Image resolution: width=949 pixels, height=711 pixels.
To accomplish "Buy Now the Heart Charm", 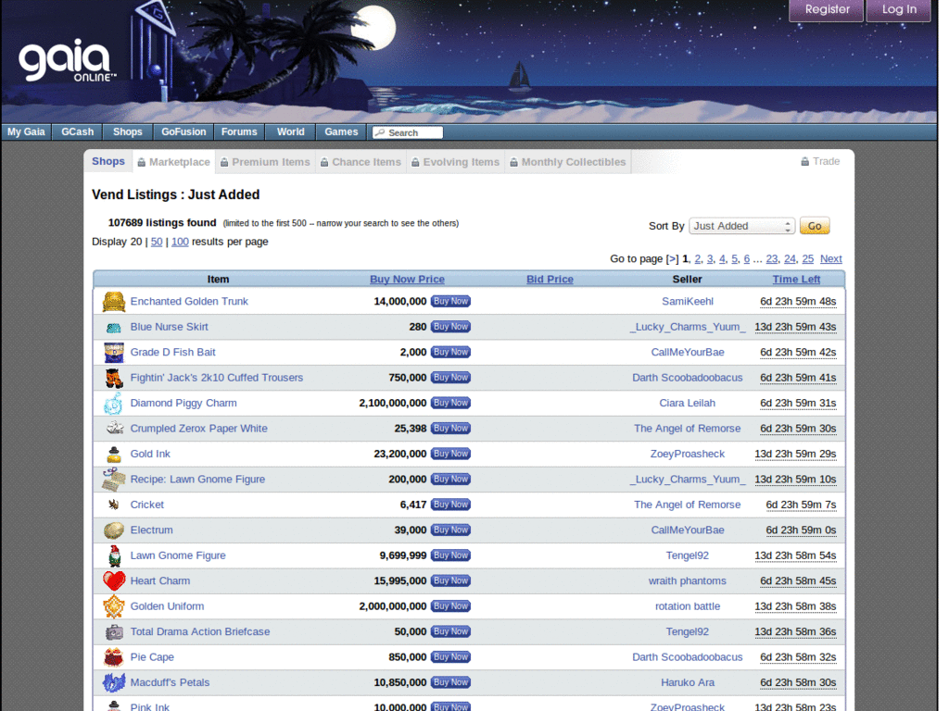I will tap(450, 580).
